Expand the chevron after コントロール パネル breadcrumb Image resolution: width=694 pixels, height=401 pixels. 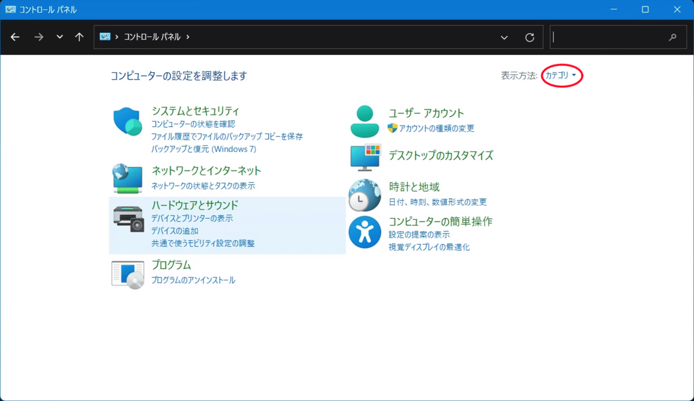point(188,37)
